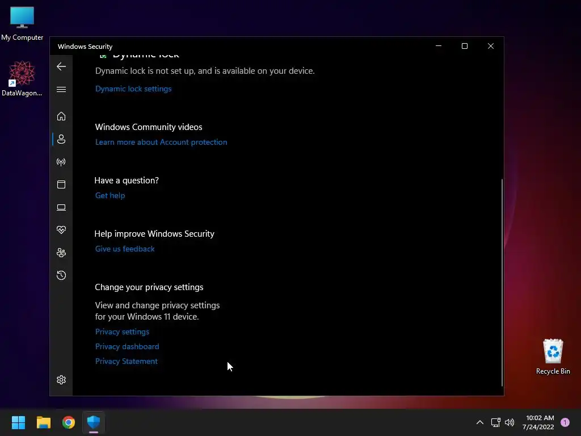Click the Dynamic lock settings link

[x=133, y=89]
